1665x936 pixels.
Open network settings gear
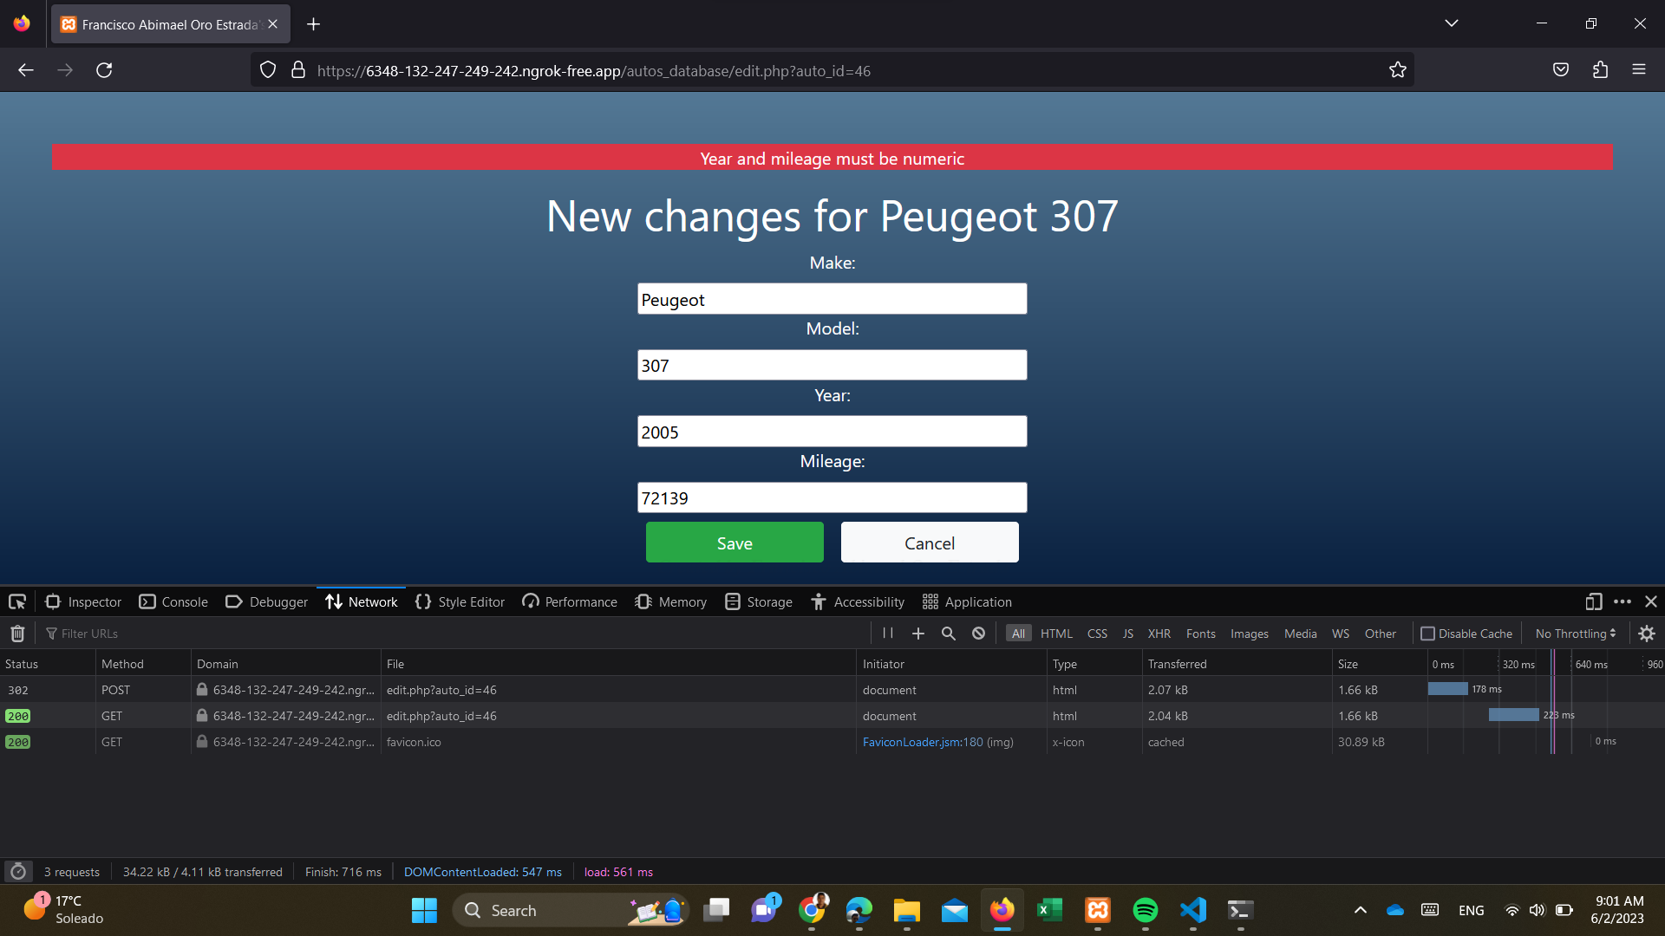tap(1647, 634)
